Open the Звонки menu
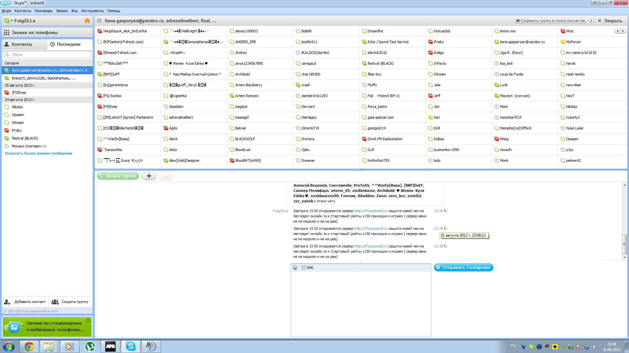The width and height of the screenshot is (629, 353). tap(62, 11)
